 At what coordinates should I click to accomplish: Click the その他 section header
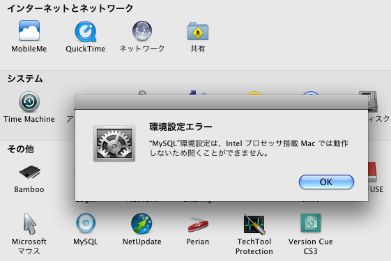coord(20,149)
